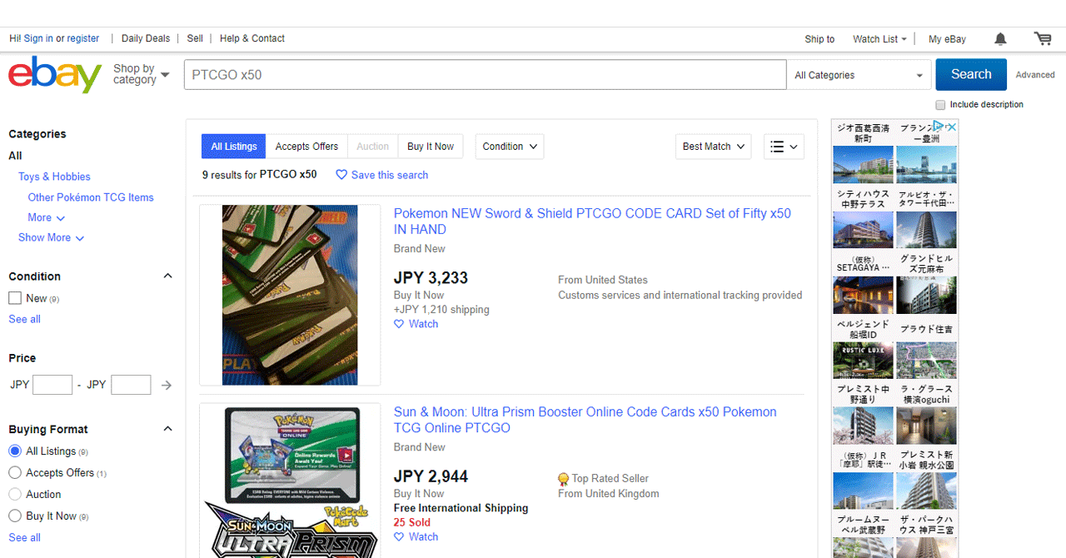Click the register link

[83, 38]
